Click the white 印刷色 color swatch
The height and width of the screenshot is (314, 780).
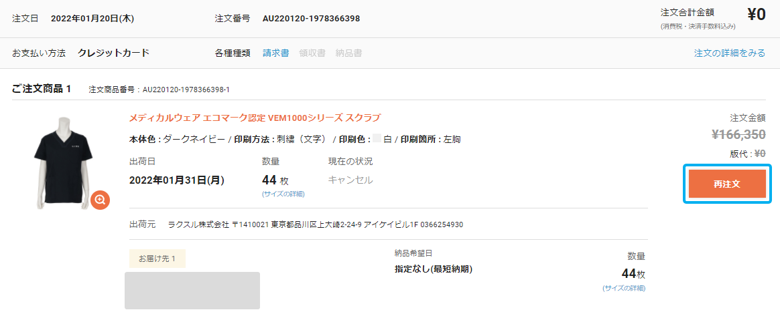click(377, 139)
